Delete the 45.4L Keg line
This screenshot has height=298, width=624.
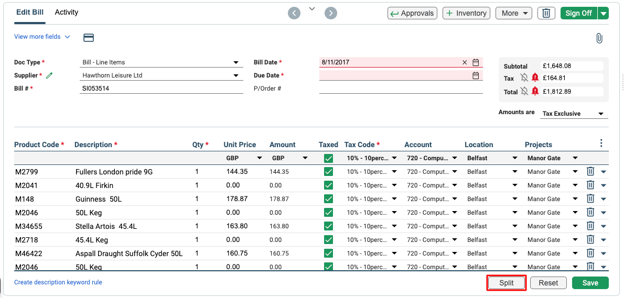pyautogui.click(x=590, y=239)
